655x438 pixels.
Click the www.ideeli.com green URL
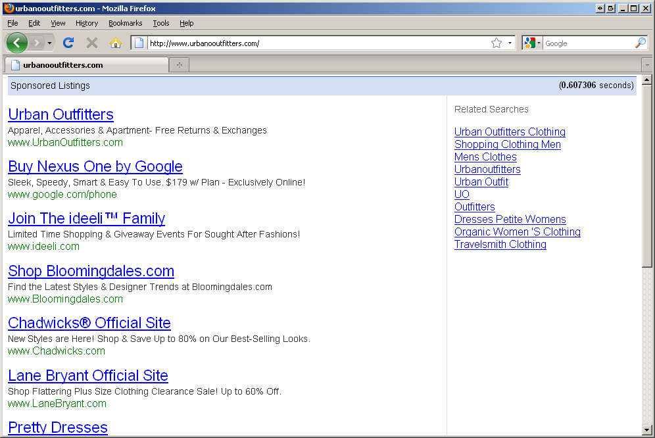point(43,246)
